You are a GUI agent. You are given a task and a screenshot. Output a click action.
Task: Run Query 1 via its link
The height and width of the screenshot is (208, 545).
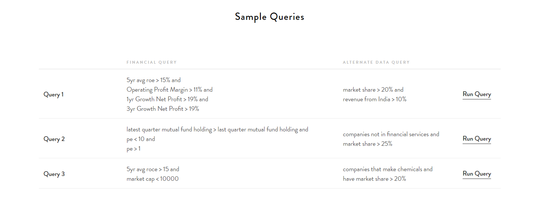point(477,94)
